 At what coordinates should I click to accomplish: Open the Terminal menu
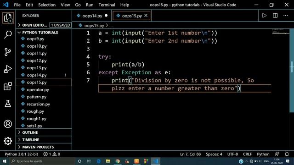tap(107, 5)
